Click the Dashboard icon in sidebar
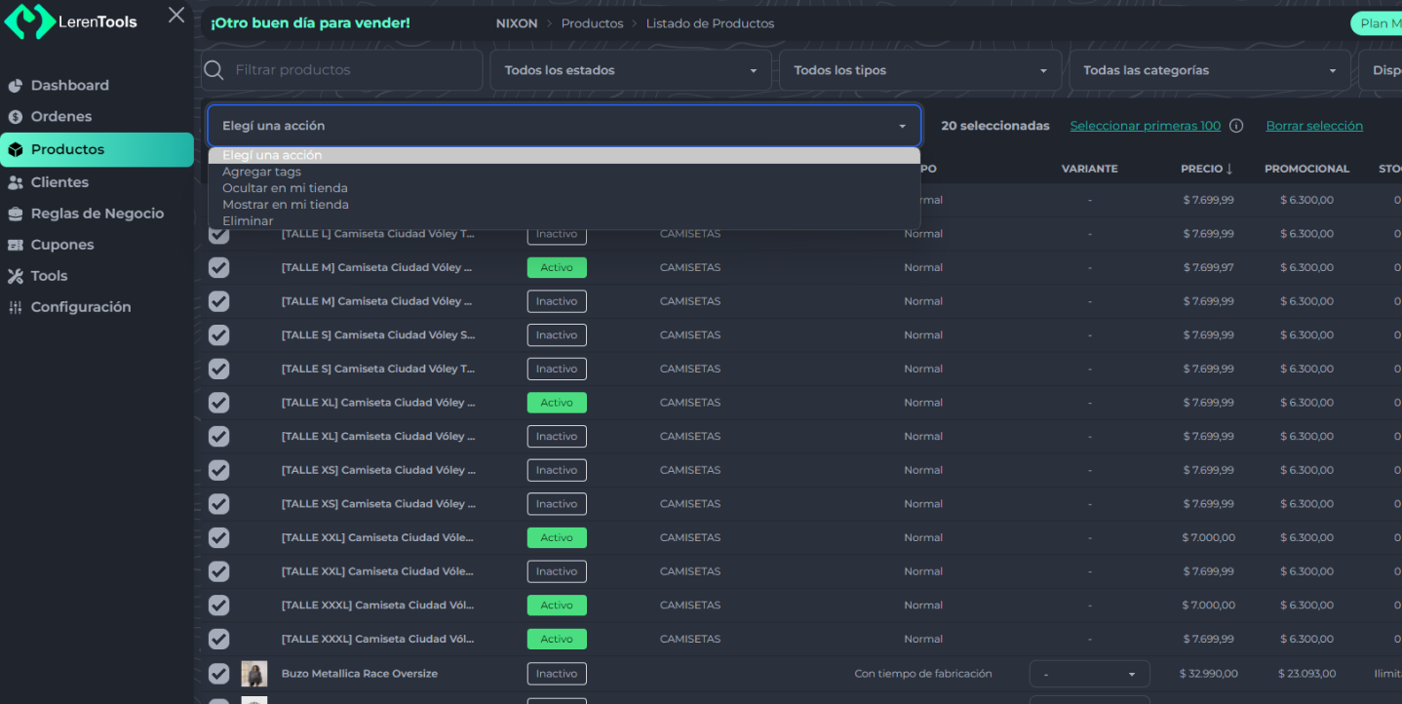 pyautogui.click(x=16, y=86)
